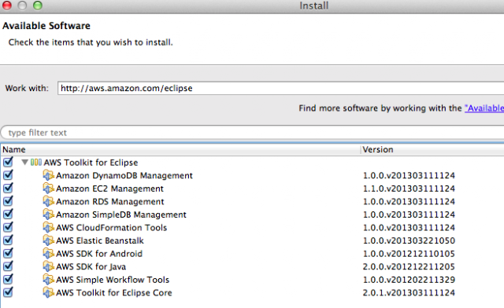Select AWS SDK for Android entry
Screen dimensions: 504x308
pyautogui.click(x=99, y=254)
